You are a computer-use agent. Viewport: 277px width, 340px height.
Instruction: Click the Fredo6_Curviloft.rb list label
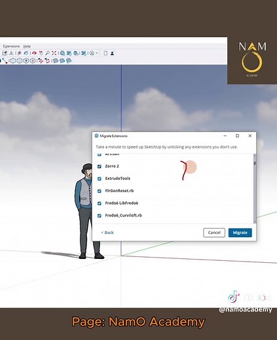pyautogui.click(x=124, y=215)
